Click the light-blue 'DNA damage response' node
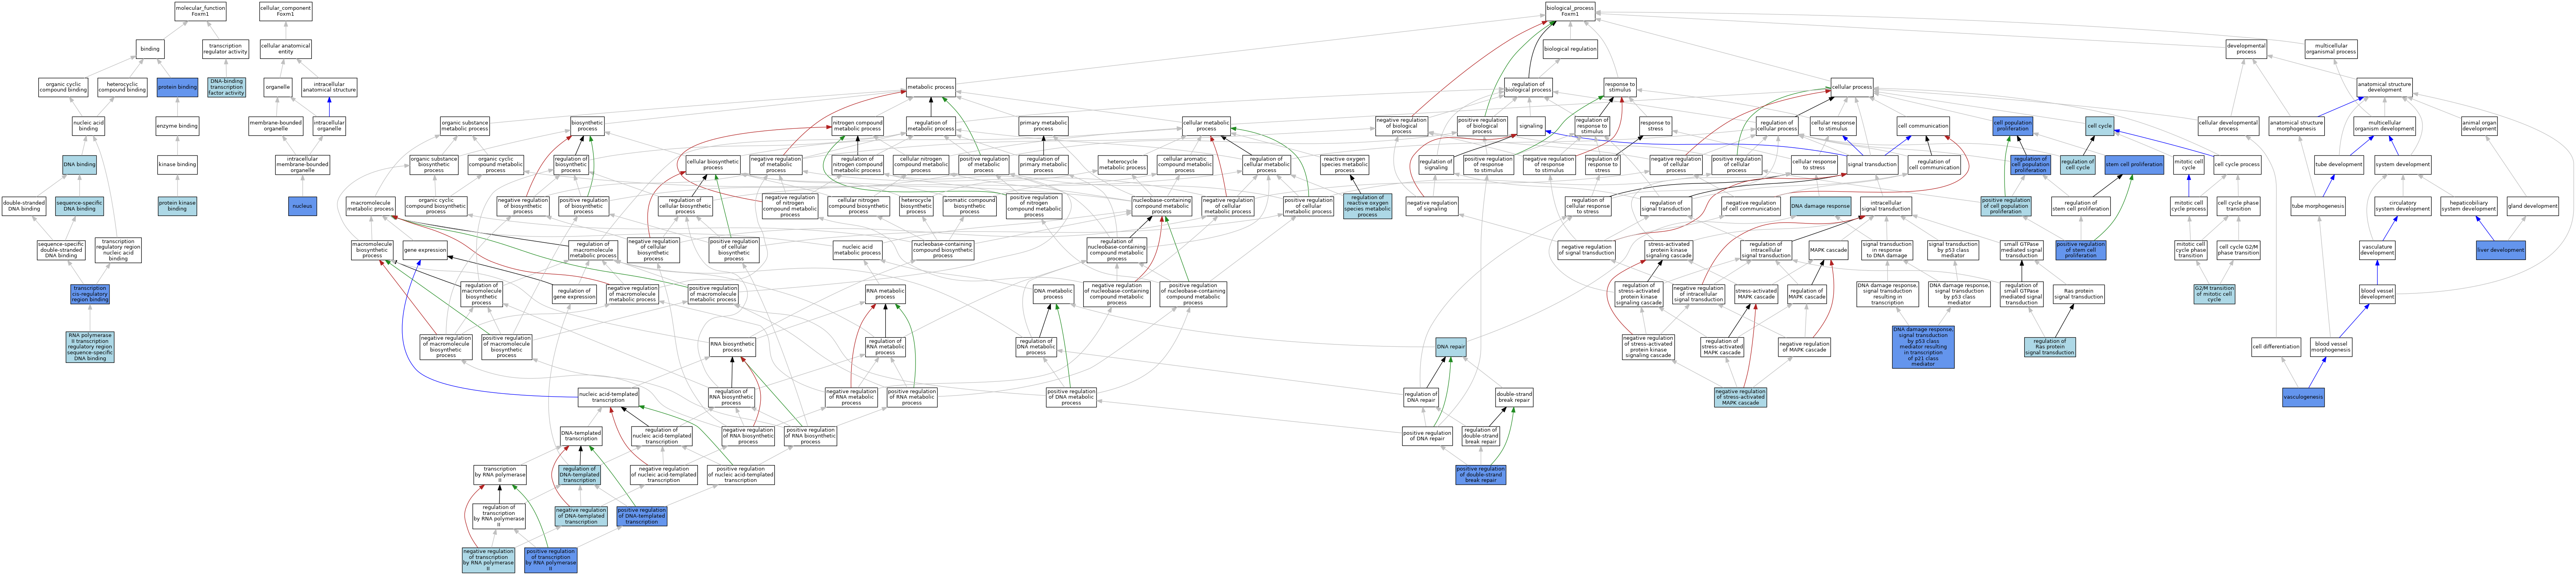Viewport: 2576px width, 575px height. 1820,206
